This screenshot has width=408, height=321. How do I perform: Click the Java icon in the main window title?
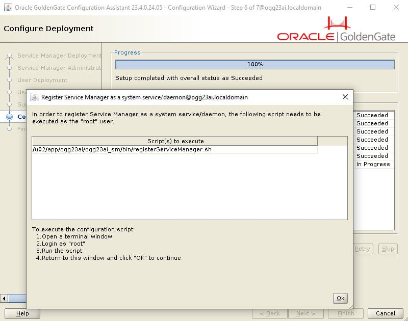pos(8,7)
